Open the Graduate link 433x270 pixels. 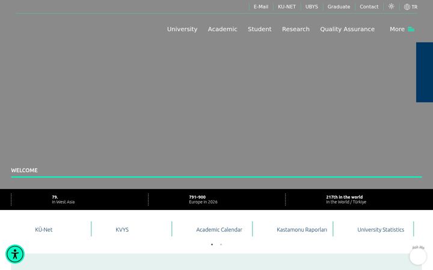click(339, 7)
